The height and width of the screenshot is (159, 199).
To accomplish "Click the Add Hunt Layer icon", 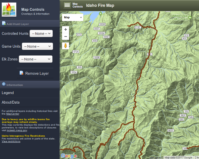I will click(4, 24).
